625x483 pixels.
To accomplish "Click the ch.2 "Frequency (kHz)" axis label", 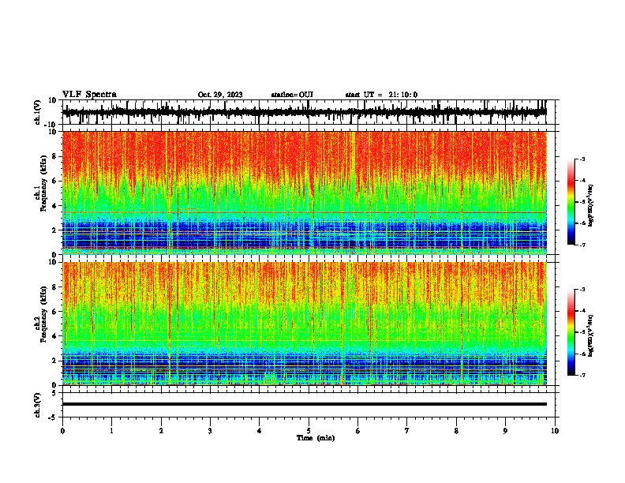I will point(44,314).
